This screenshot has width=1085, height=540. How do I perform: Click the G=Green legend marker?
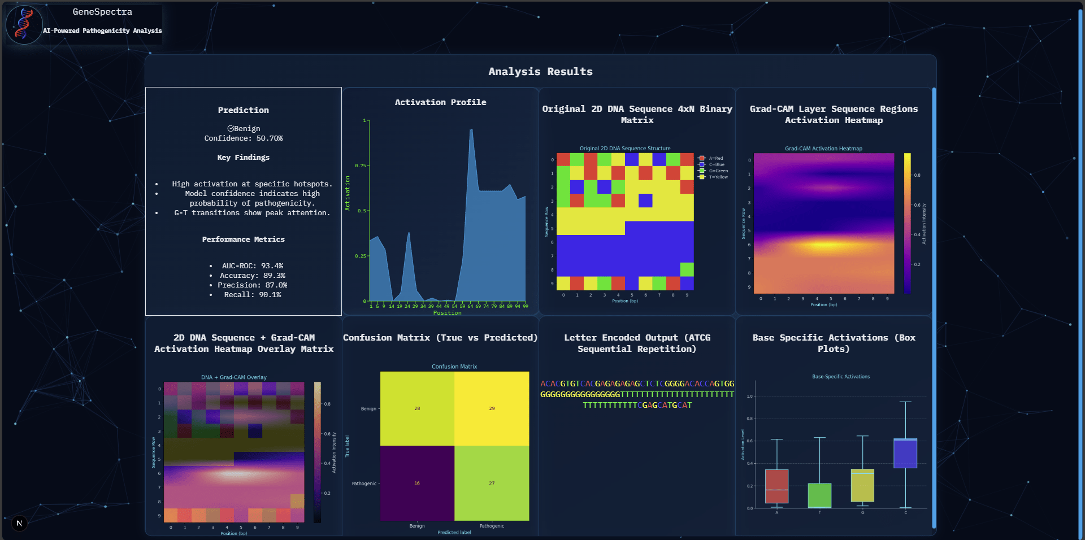(702, 171)
